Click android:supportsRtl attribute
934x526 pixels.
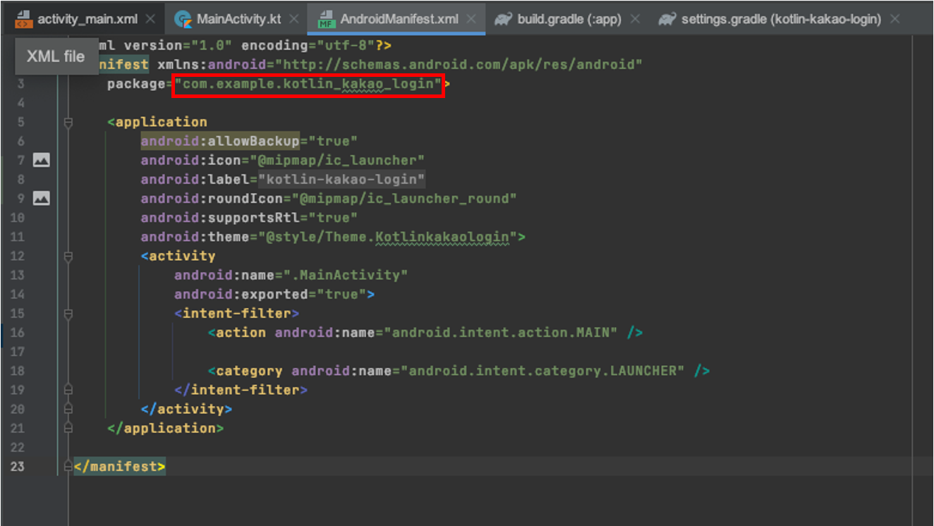point(220,217)
